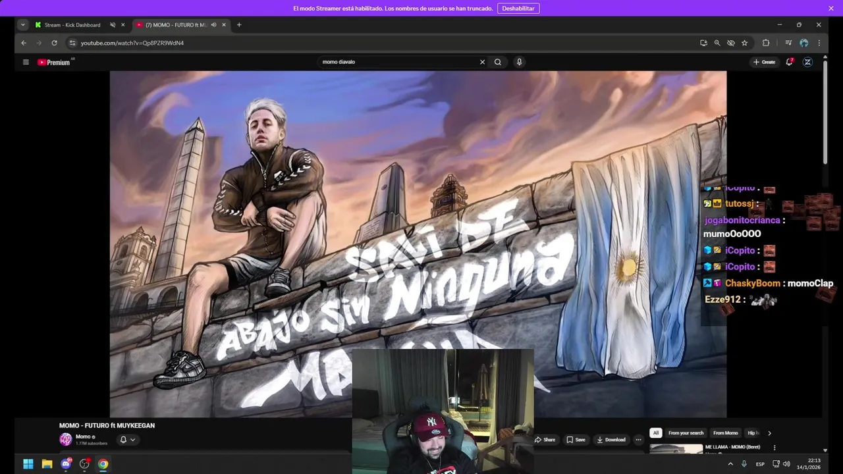
Task: Open the volume control in the tray
Action: 787,464
